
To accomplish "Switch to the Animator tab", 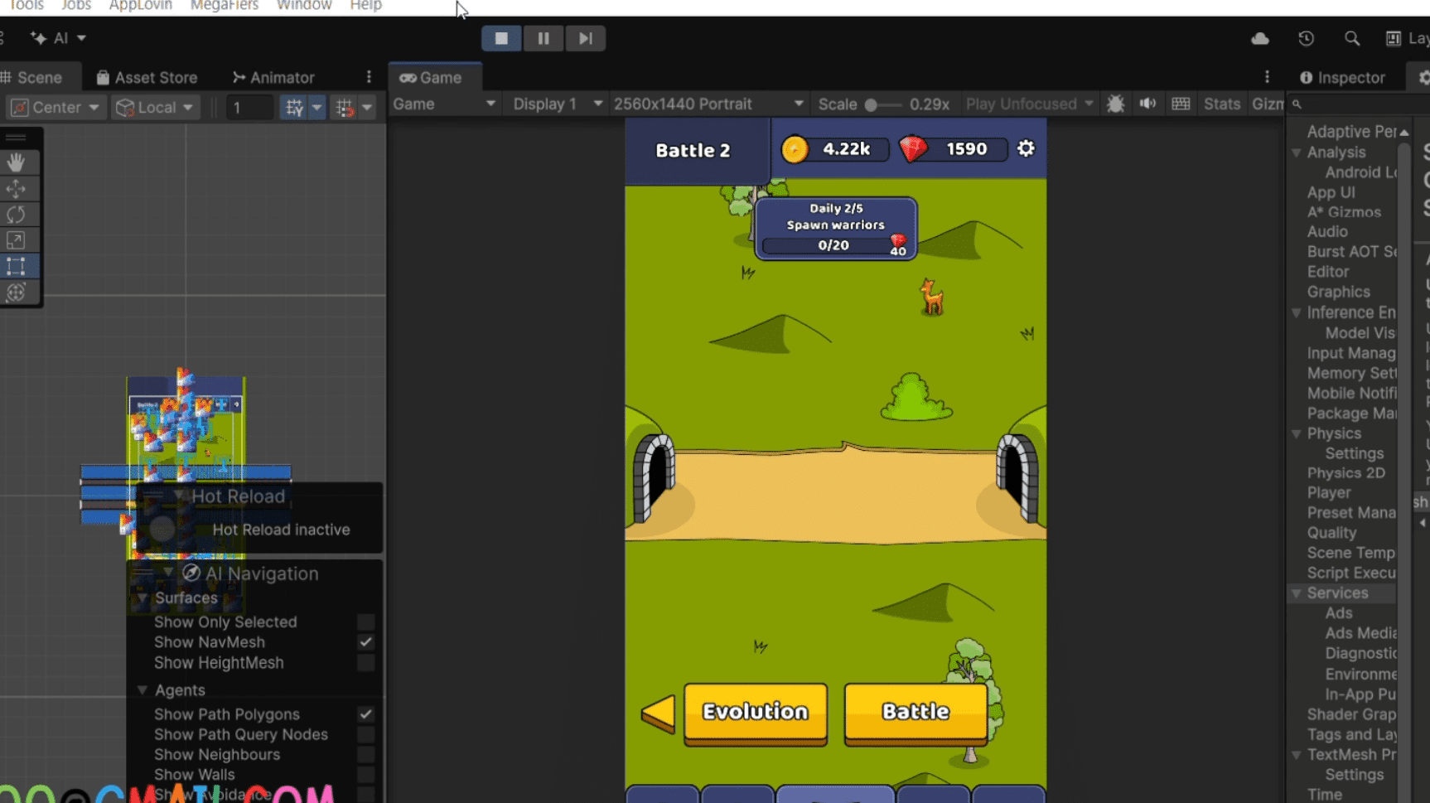I will click(x=273, y=77).
